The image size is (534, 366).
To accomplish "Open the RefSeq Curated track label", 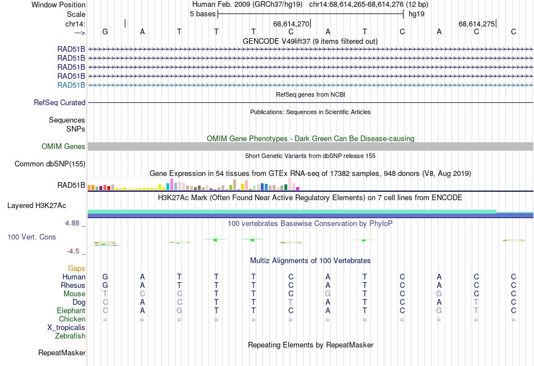I will pos(60,102).
